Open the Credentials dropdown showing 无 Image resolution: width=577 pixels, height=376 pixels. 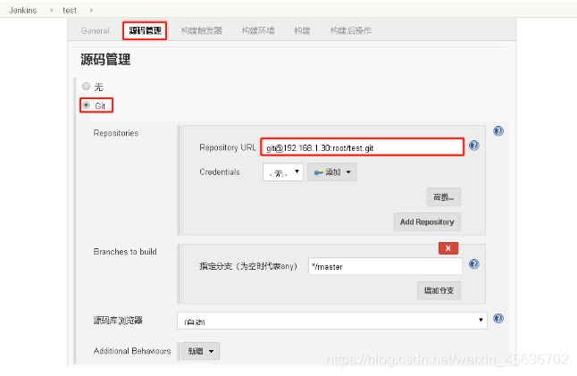282,172
